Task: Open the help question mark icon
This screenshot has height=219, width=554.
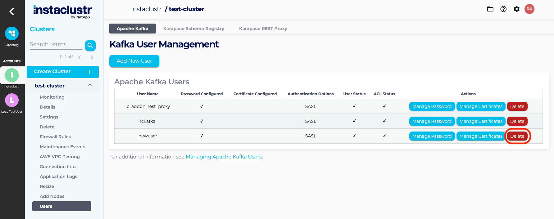Action: pos(503,9)
